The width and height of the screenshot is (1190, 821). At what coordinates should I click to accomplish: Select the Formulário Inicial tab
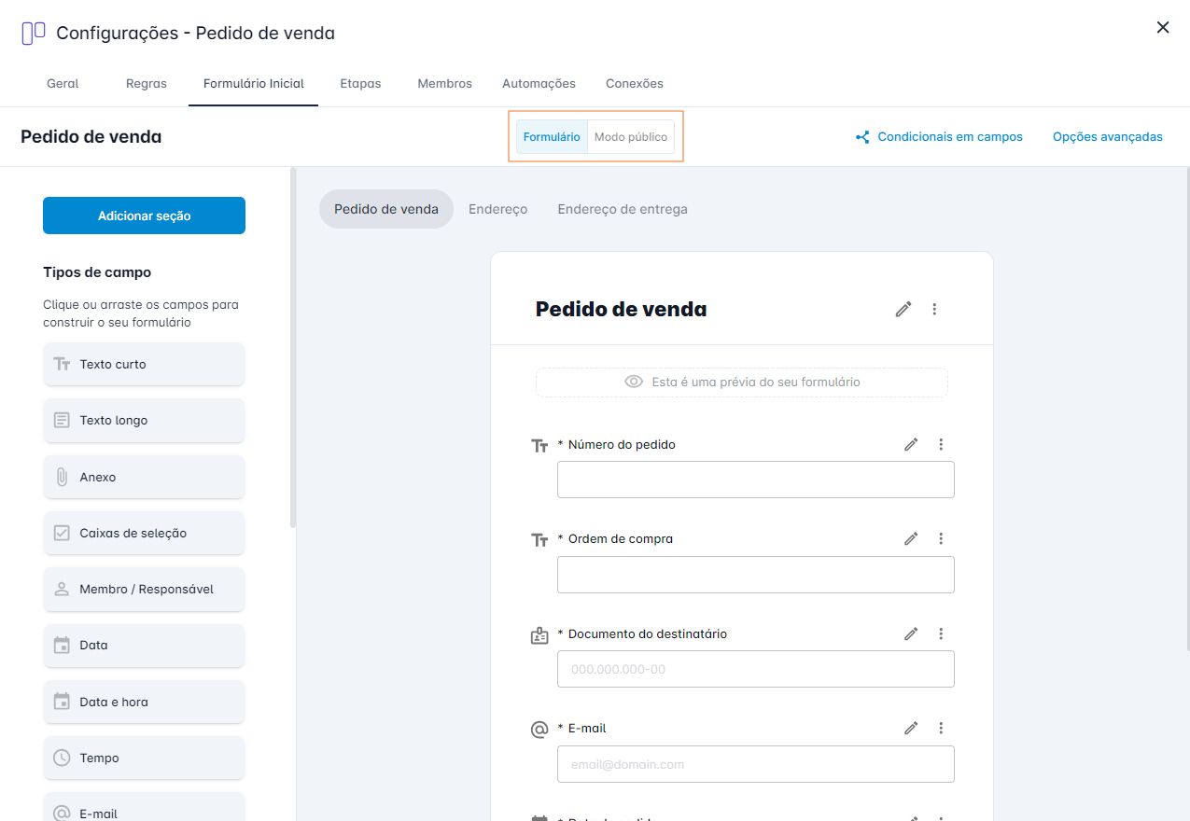(254, 83)
